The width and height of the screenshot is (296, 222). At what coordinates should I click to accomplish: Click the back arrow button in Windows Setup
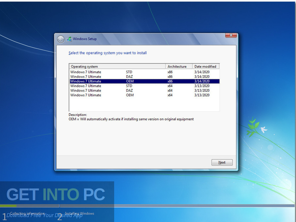coord(61,39)
